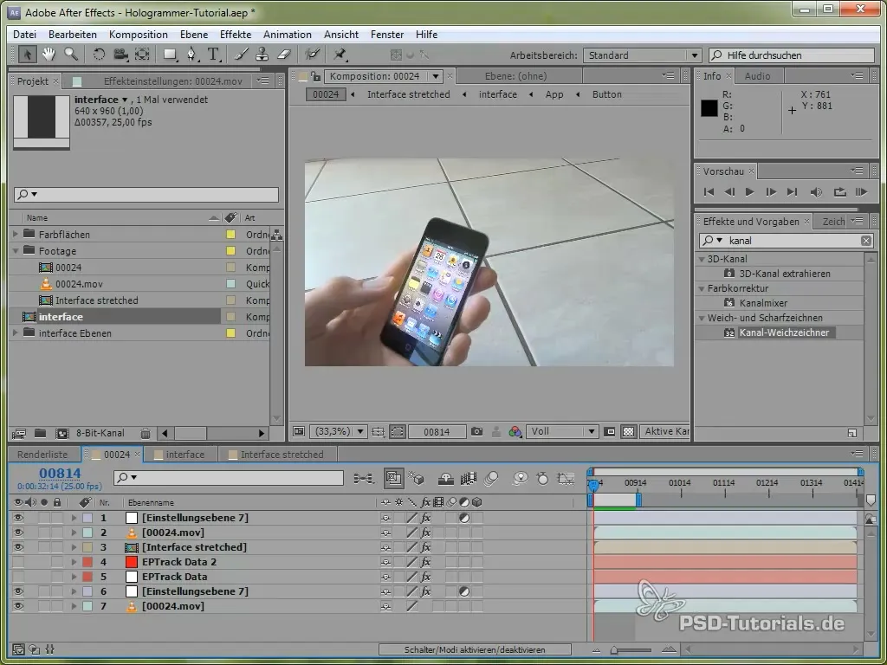Hide layer 3 Interface stretched
The width and height of the screenshot is (887, 665).
point(18,547)
